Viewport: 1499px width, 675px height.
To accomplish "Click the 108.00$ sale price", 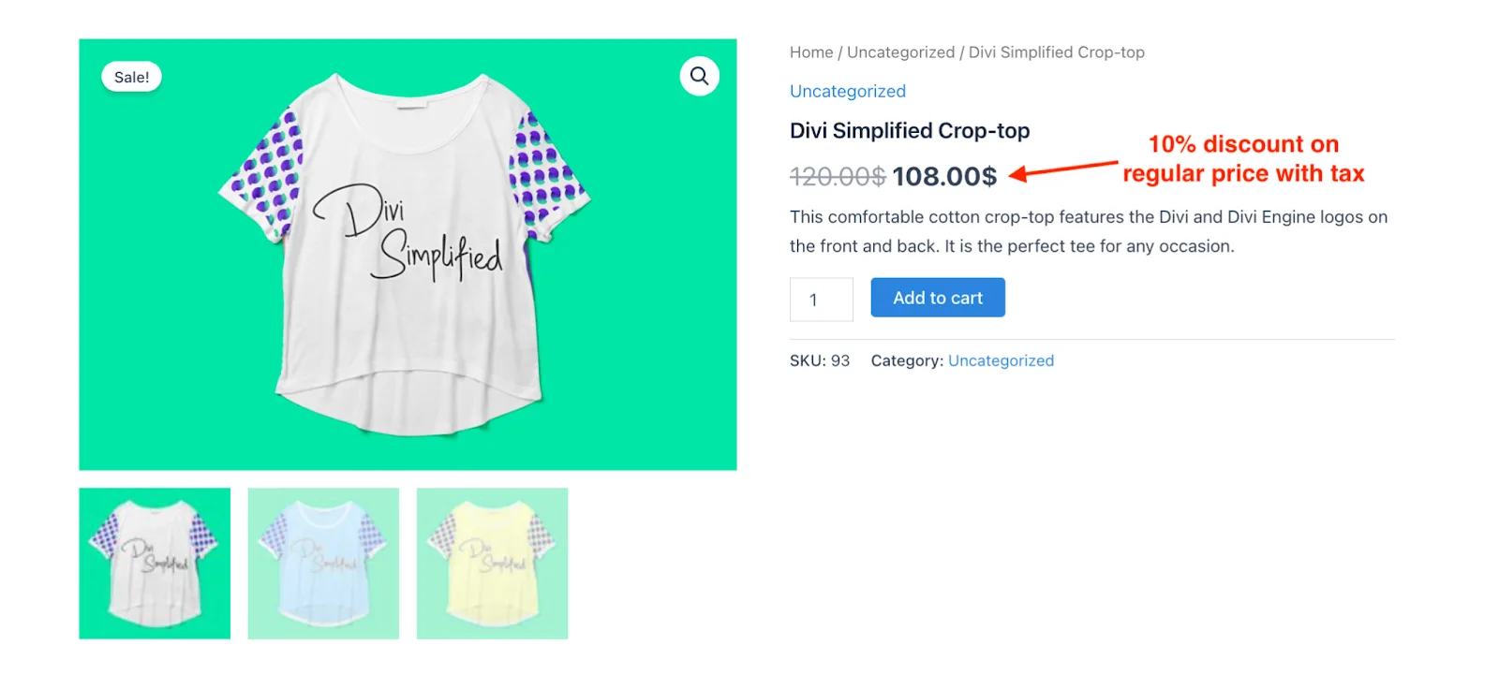I will click(x=944, y=176).
